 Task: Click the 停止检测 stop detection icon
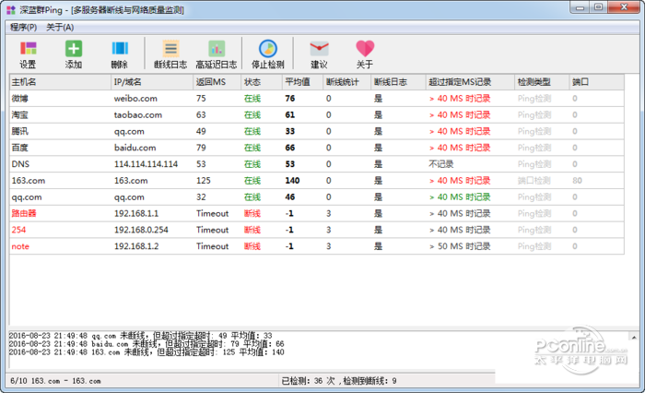pos(268,48)
